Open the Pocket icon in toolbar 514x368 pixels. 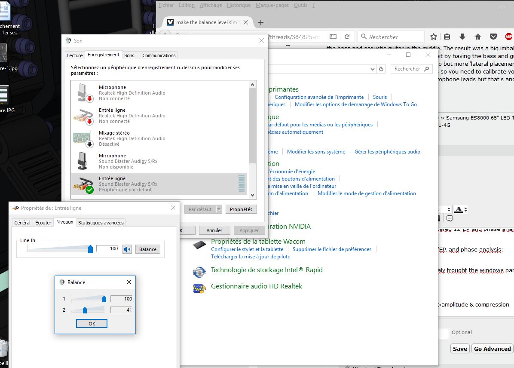coord(493,37)
